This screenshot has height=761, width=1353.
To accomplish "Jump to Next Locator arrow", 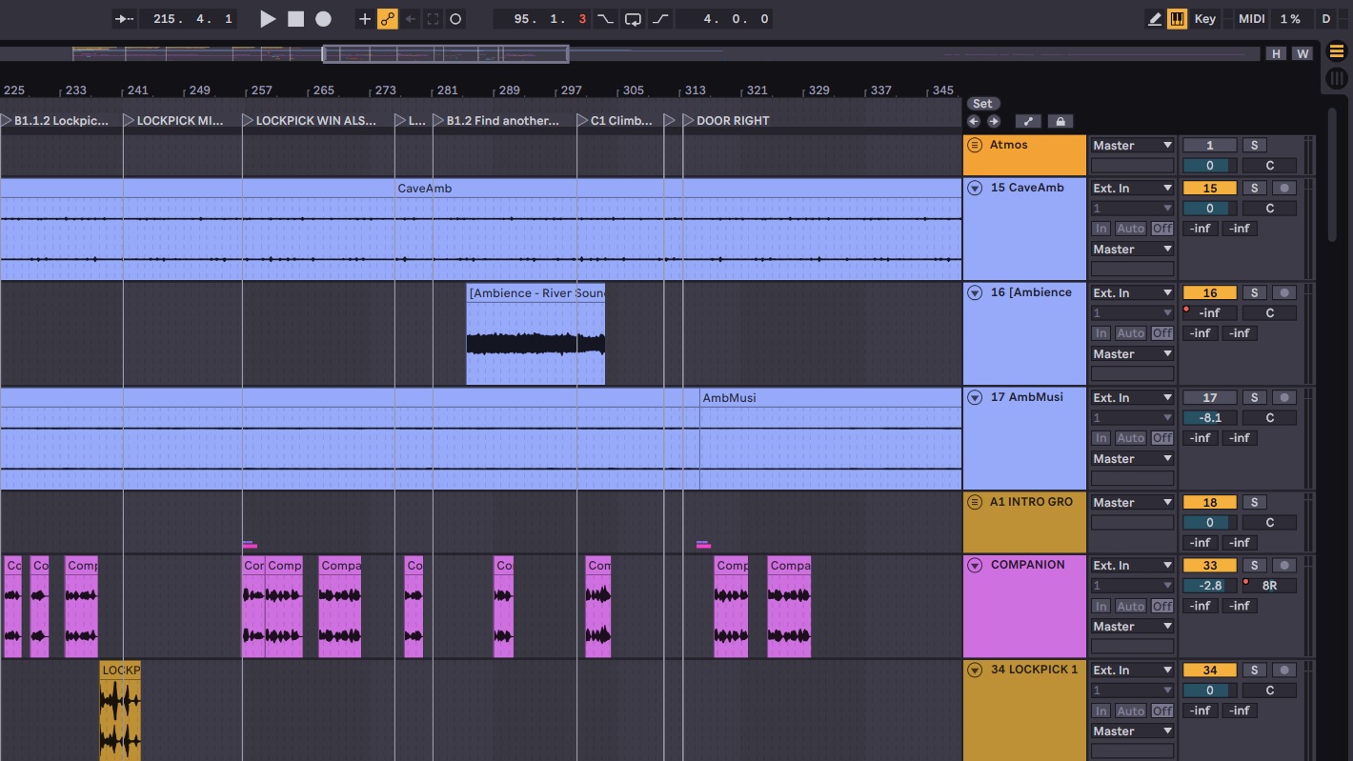I will [993, 121].
